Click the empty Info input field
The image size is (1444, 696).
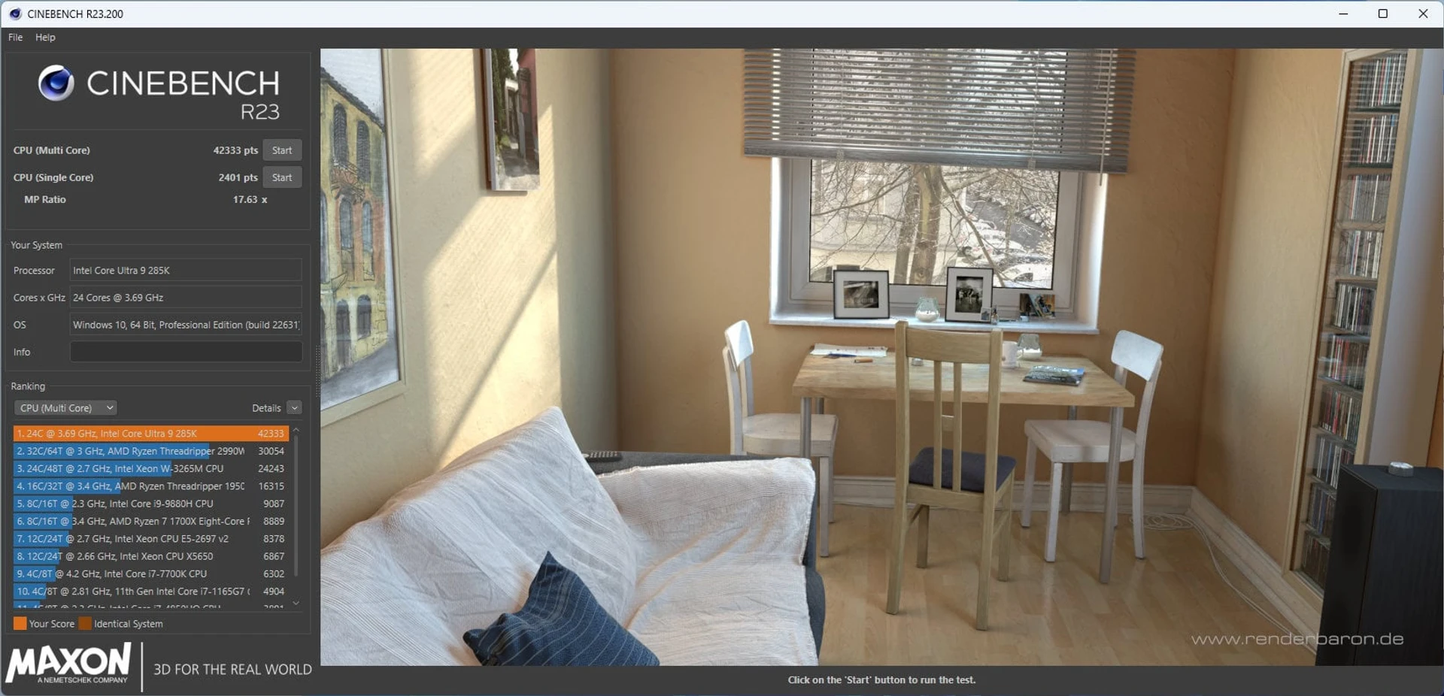(x=186, y=352)
